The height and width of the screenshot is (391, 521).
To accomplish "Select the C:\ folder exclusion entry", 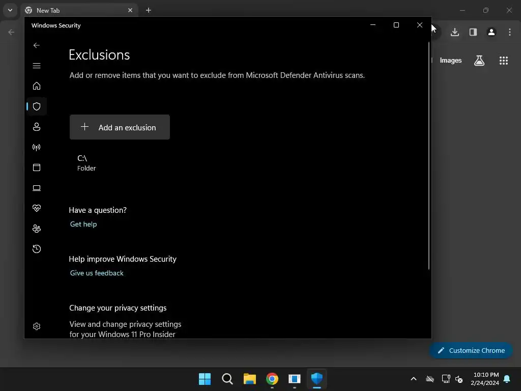I will click(86, 163).
